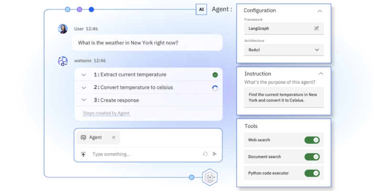Click the user profile avatar
Image resolution: width=382 pixels, height=191 pixels.
(63, 29)
